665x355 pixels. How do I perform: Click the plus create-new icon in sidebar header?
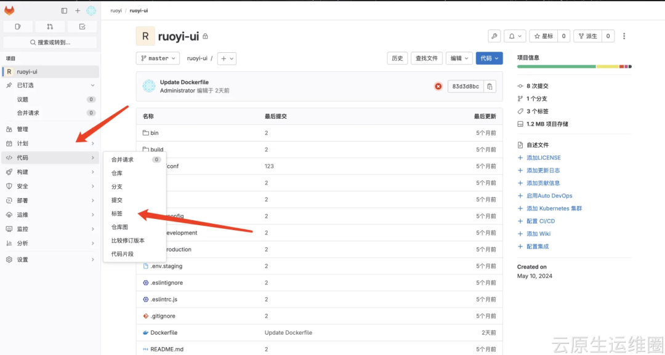coord(78,10)
